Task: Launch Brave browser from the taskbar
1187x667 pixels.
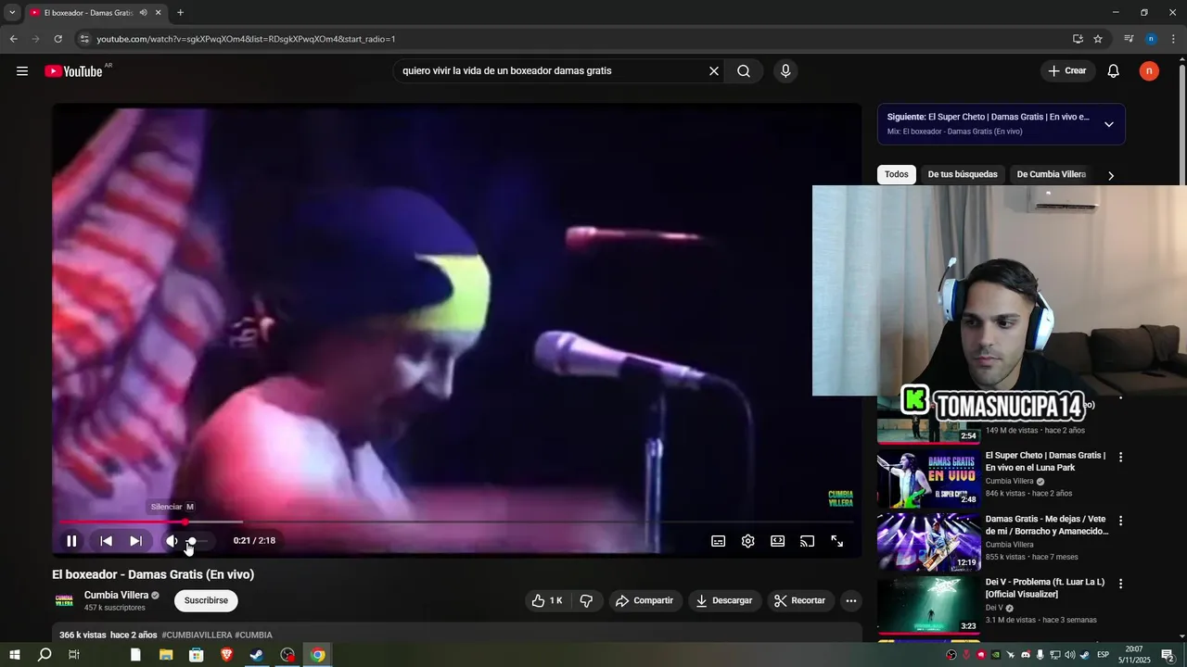Action: click(x=227, y=655)
